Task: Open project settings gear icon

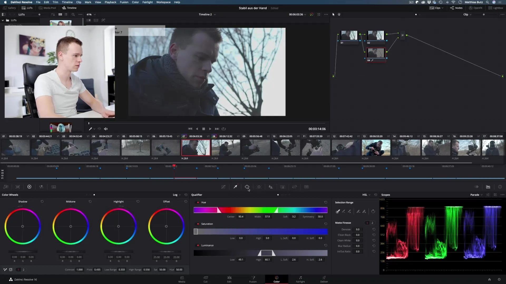Action: click(x=499, y=280)
